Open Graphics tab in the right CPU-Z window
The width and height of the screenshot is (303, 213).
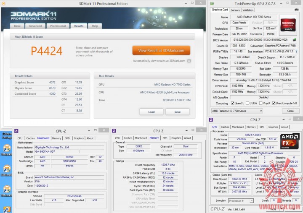(273, 127)
